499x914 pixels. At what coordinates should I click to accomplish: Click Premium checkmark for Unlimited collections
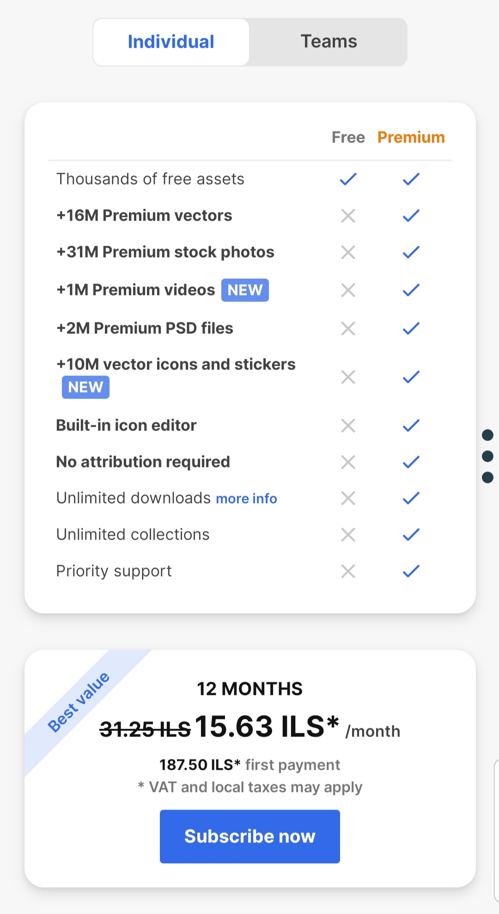point(411,535)
